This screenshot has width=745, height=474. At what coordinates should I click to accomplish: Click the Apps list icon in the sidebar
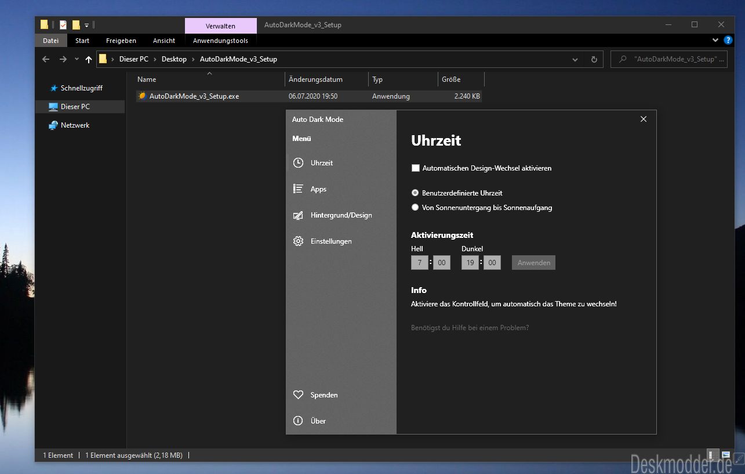tap(298, 189)
